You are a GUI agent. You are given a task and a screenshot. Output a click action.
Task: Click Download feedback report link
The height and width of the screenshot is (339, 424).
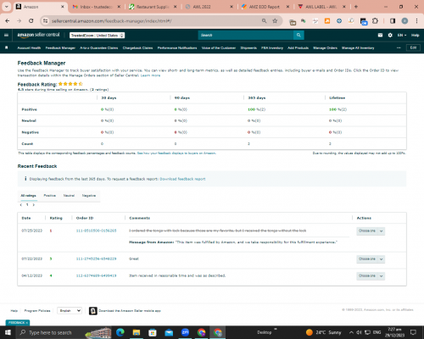182,179
